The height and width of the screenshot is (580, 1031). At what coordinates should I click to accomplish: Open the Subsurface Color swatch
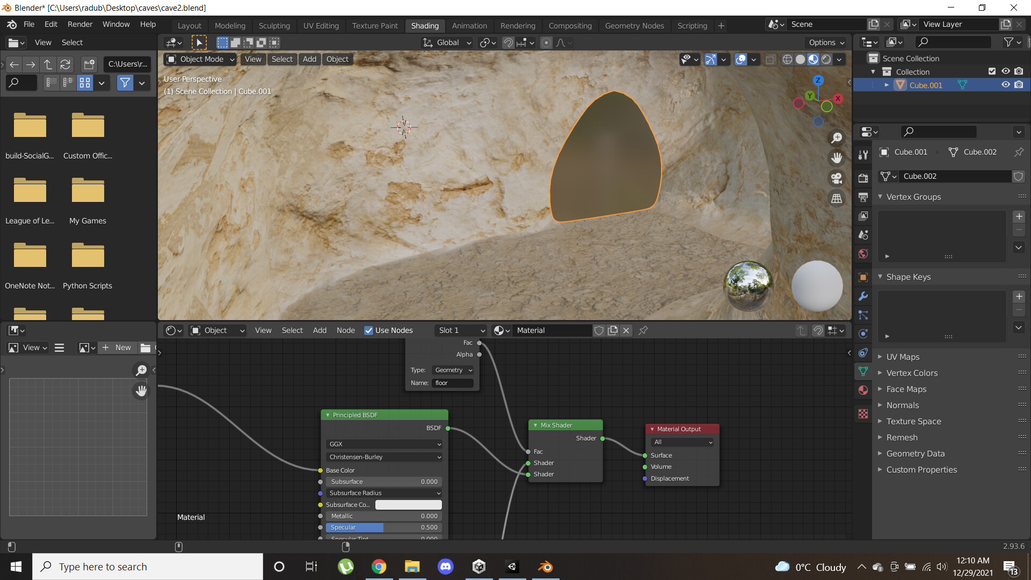tap(409, 505)
